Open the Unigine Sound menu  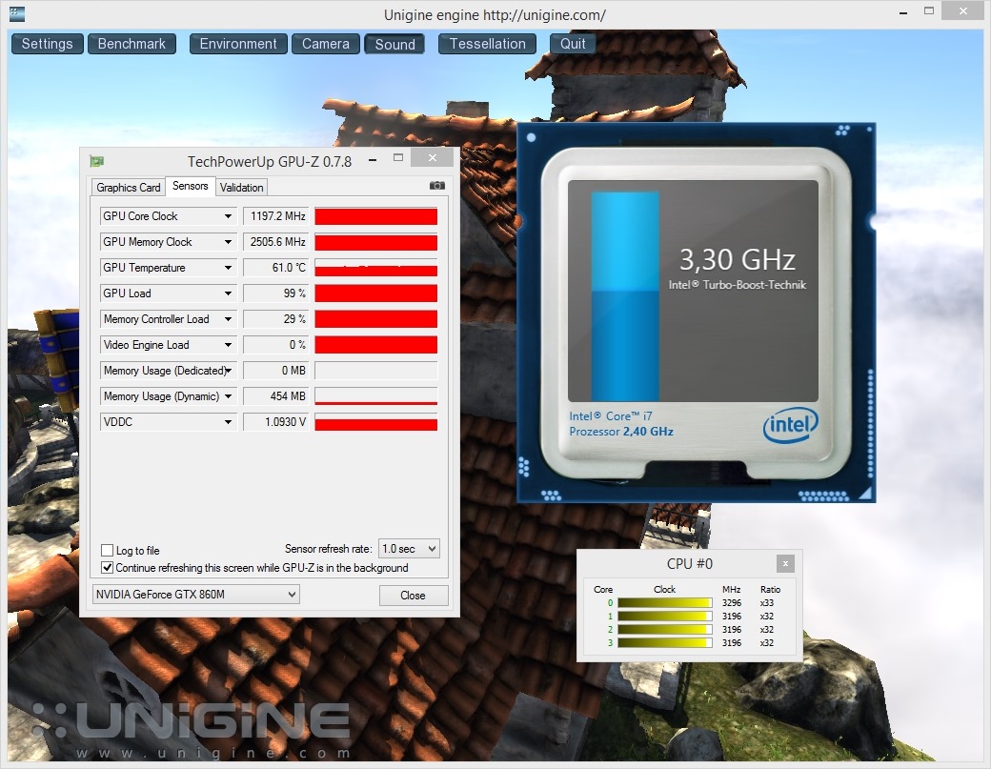[394, 44]
